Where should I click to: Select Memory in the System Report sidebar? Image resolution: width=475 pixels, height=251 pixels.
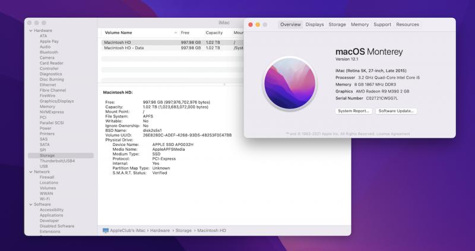(x=47, y=107)
